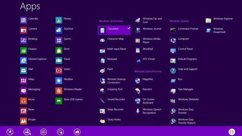Open the Character Map icon
This screenshot has height=136, width=242.
tap(102, 40)
